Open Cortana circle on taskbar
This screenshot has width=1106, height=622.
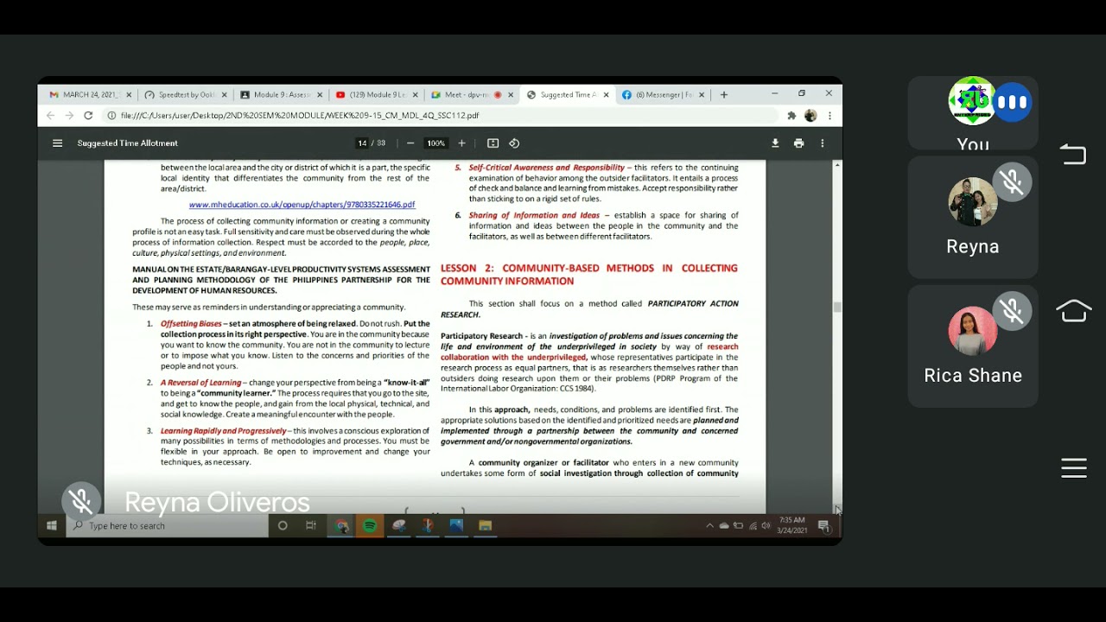click(x=283, y=525)
